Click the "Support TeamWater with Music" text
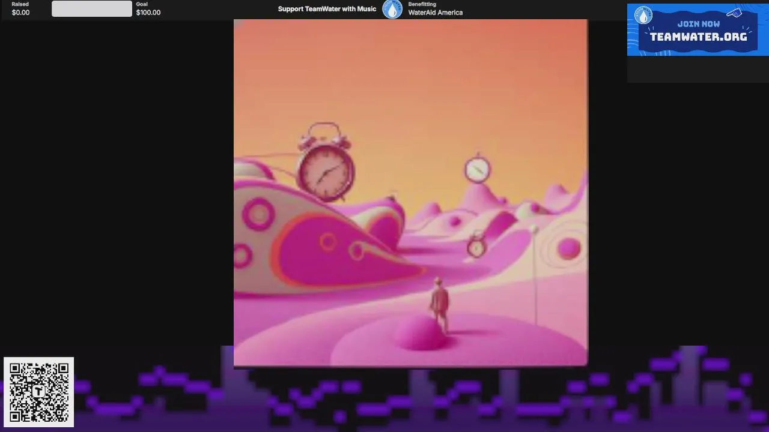The height and width of the screenshot is (432, 769). point(327,9)
